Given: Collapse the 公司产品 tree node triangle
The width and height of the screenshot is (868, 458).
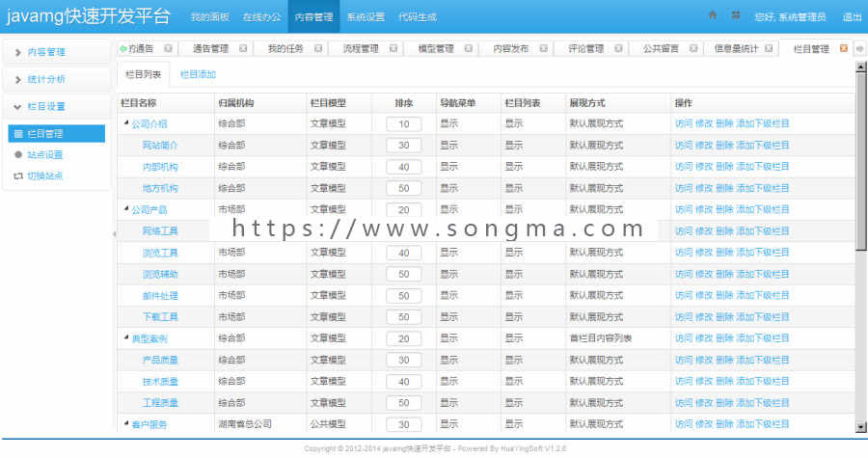Looking at the screenshot, I should click(x=126, y=208).
